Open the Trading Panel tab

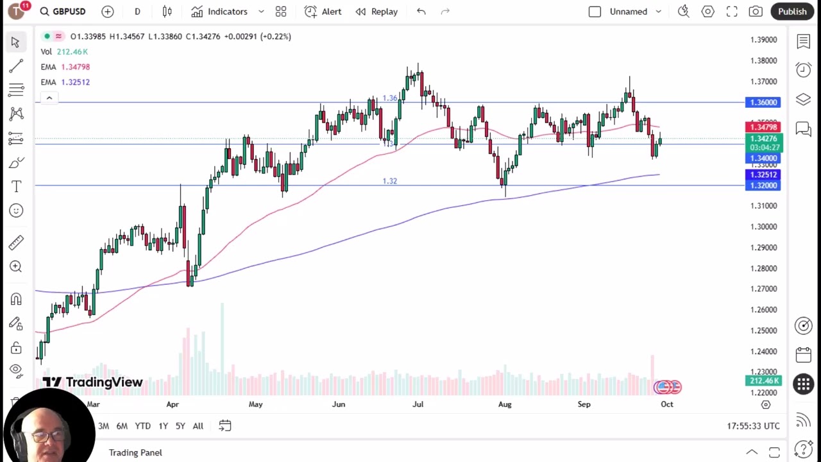(135, 452)
